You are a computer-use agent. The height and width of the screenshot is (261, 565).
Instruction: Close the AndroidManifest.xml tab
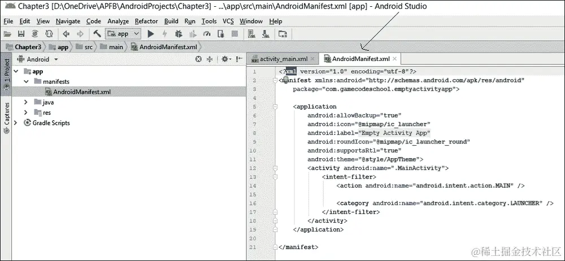click(394, 59)
